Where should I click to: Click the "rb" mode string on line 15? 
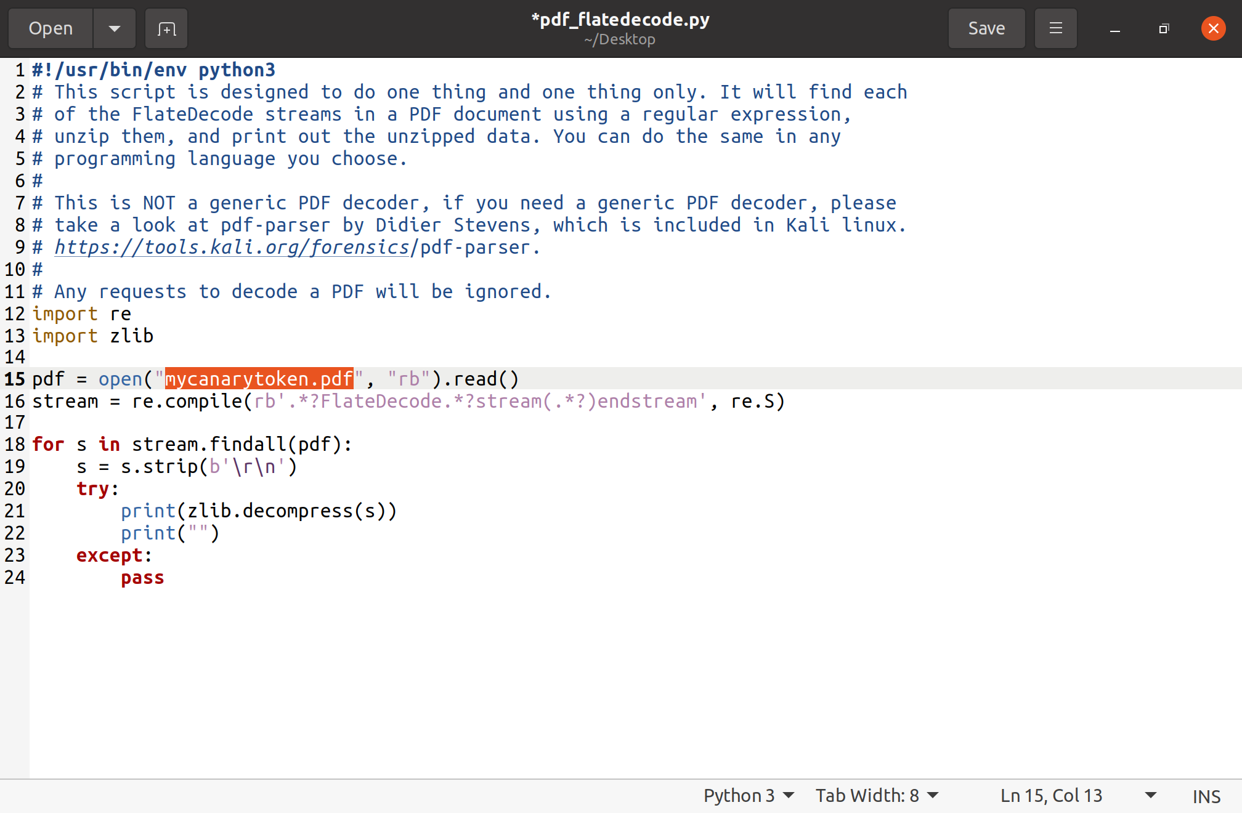409,379
